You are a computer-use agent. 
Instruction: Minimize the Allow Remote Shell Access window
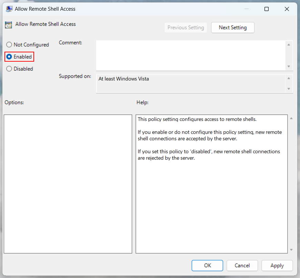click(x=246, y=9)
